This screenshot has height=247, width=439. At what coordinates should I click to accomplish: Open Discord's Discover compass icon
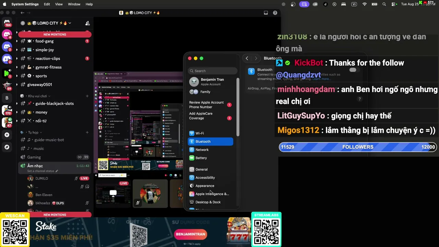[7, 147]
